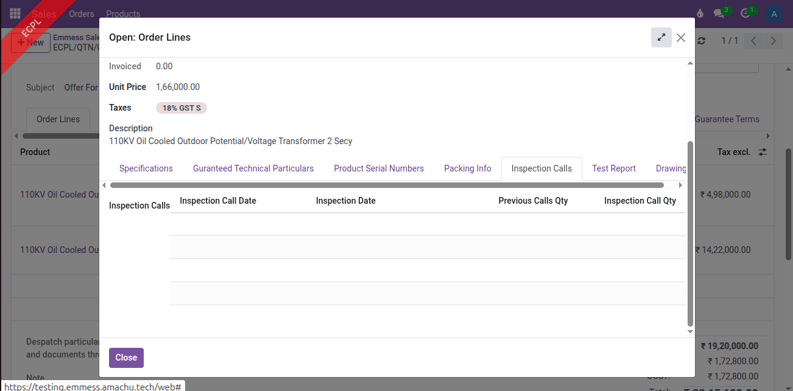Open the apps grid menu icon
The image size is (793, 391).
[x=15, y=13]
